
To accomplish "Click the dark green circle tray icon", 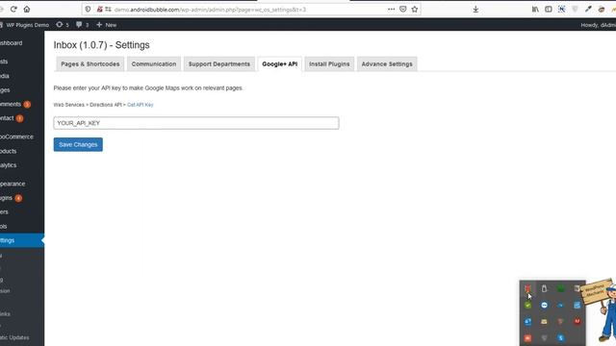I will [x=560, y=288].
